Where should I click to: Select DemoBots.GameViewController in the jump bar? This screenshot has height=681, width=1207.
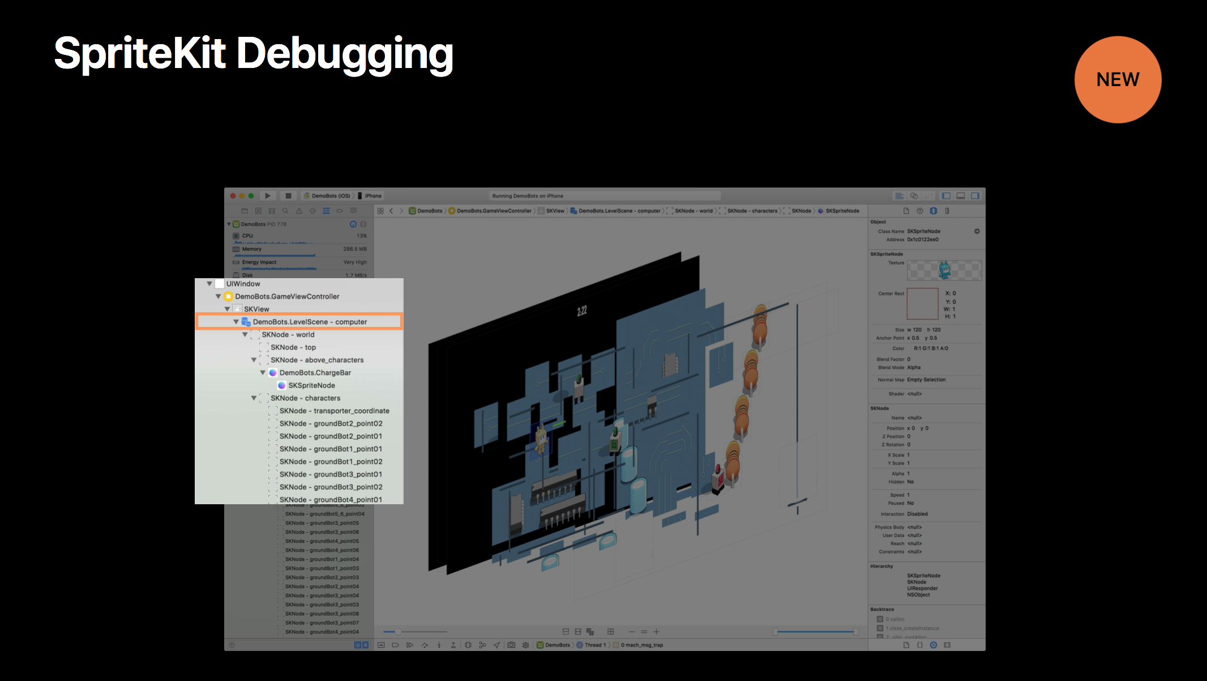pyautogui.click(x=494, y=211)
